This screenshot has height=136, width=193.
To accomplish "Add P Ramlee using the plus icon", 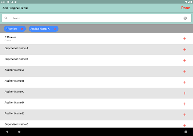I will [x=185, y=39].
